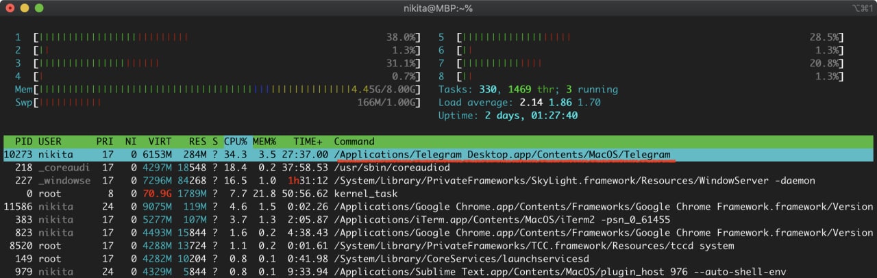Click the 6153M VIRT value

(156, 155)
